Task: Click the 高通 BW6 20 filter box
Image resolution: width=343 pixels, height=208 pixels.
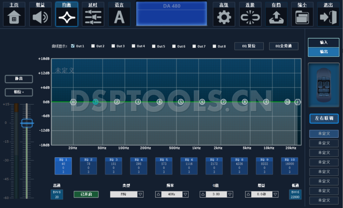Action: [57, 194]
